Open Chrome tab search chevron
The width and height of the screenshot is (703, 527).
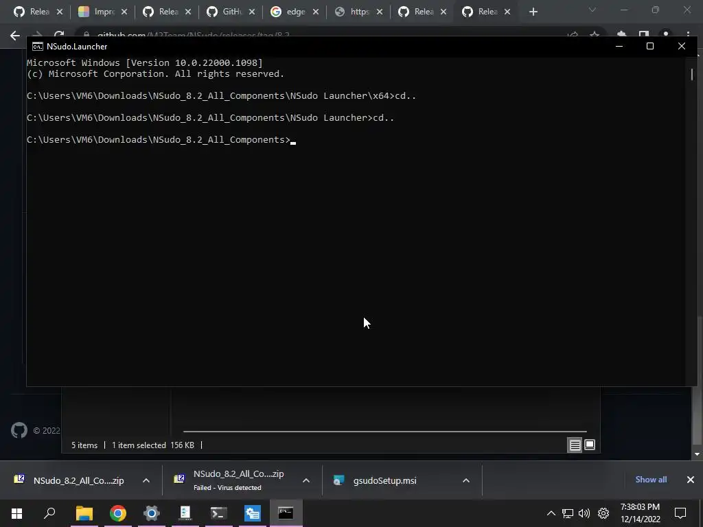[x=592, y=10]
